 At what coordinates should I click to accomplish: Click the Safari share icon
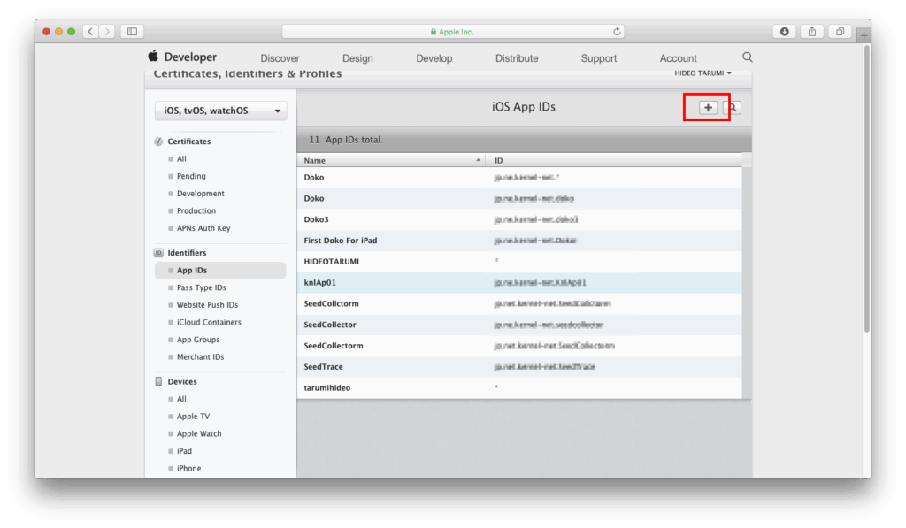811,32
